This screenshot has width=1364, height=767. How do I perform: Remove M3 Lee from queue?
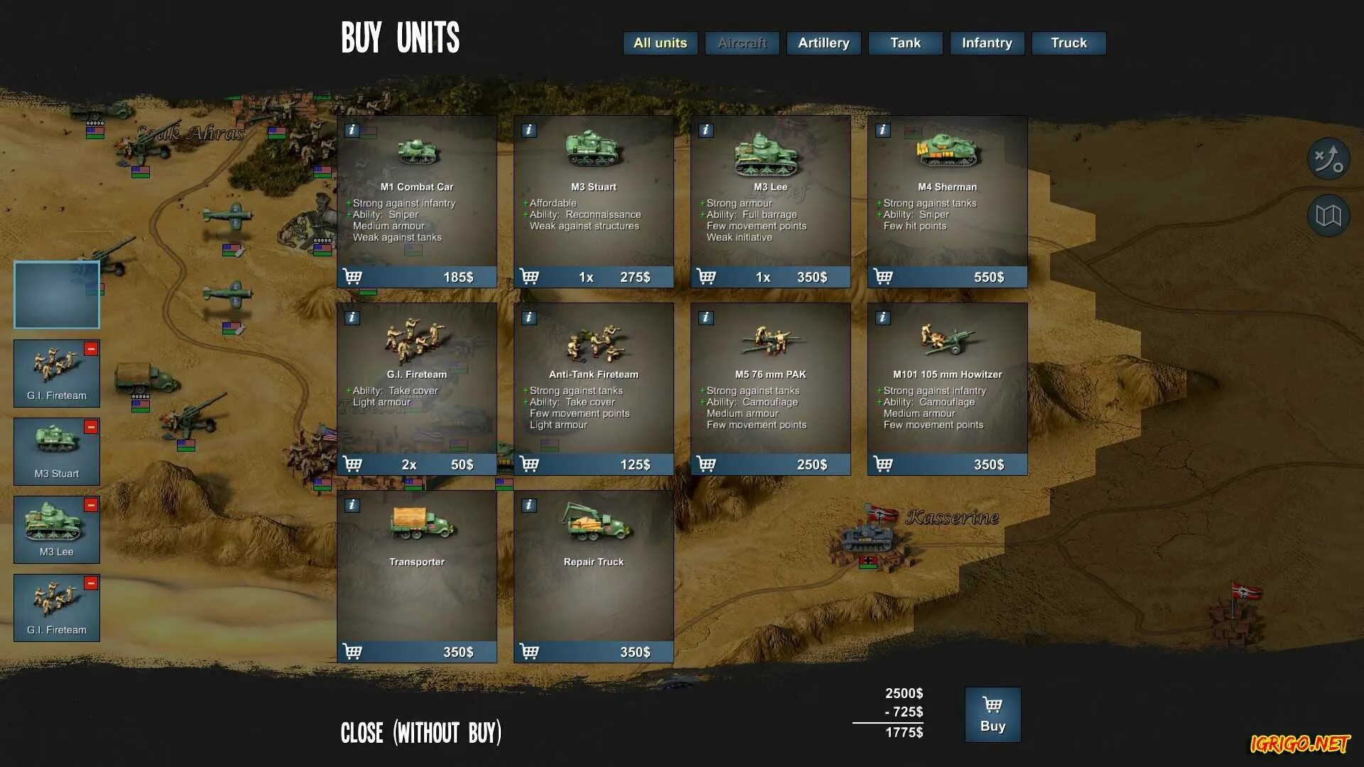pos(91,505)
